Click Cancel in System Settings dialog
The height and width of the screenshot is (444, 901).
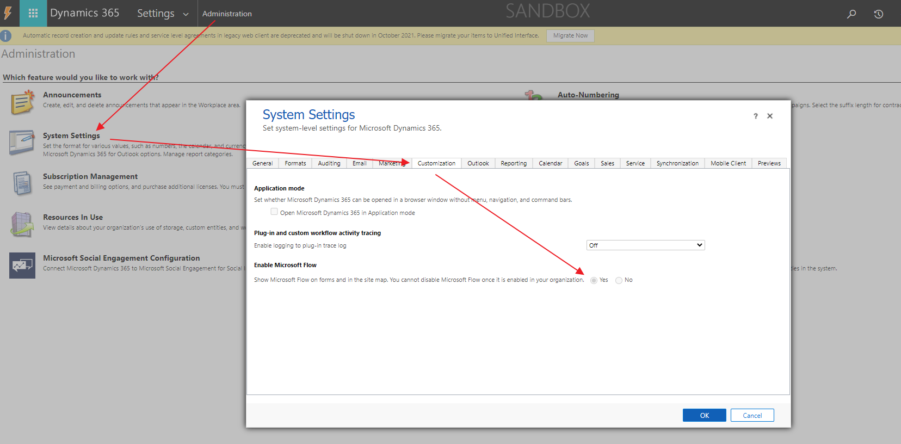point(752,415)
